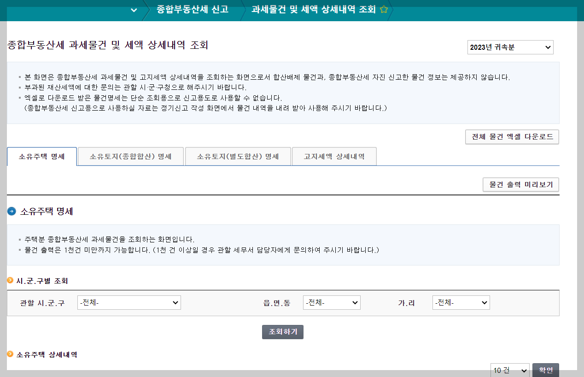Image resolution: width=584 pixels, height=377 pixels.
Task: Click the orange icon next to 소유주택 상세내역
Action: (x=9, y=355)
